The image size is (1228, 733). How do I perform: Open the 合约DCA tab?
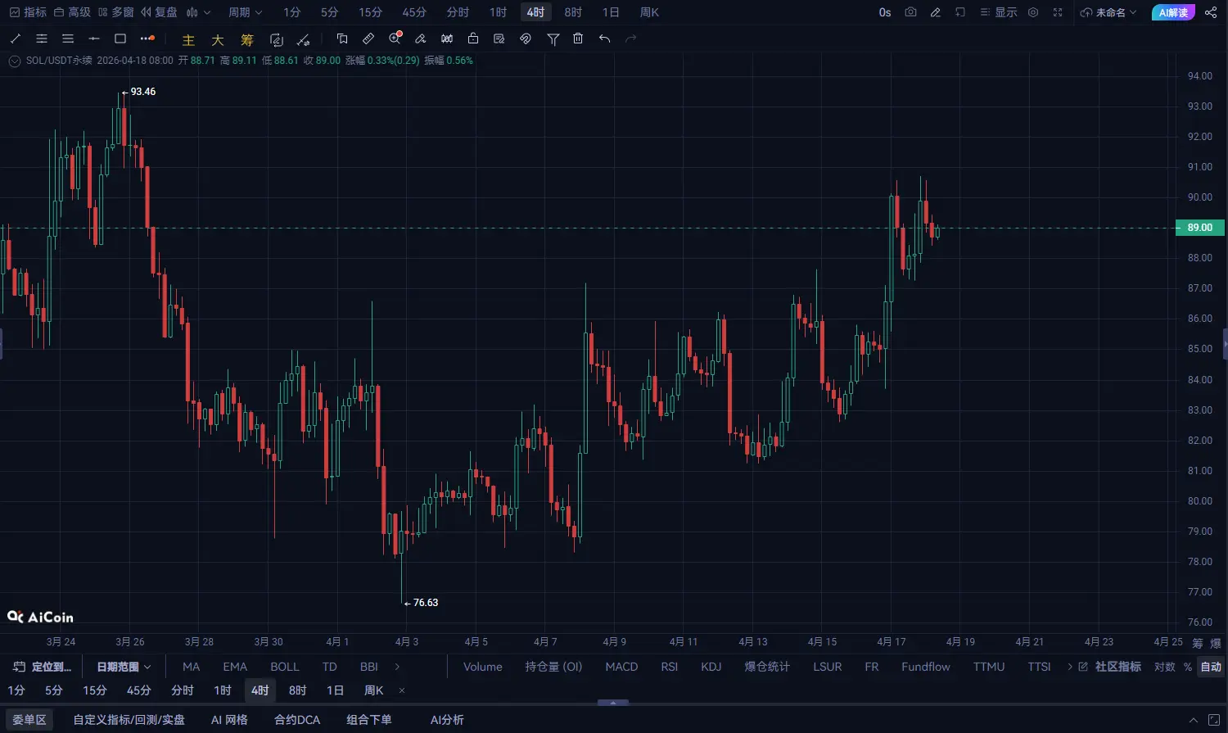point(297,720)
